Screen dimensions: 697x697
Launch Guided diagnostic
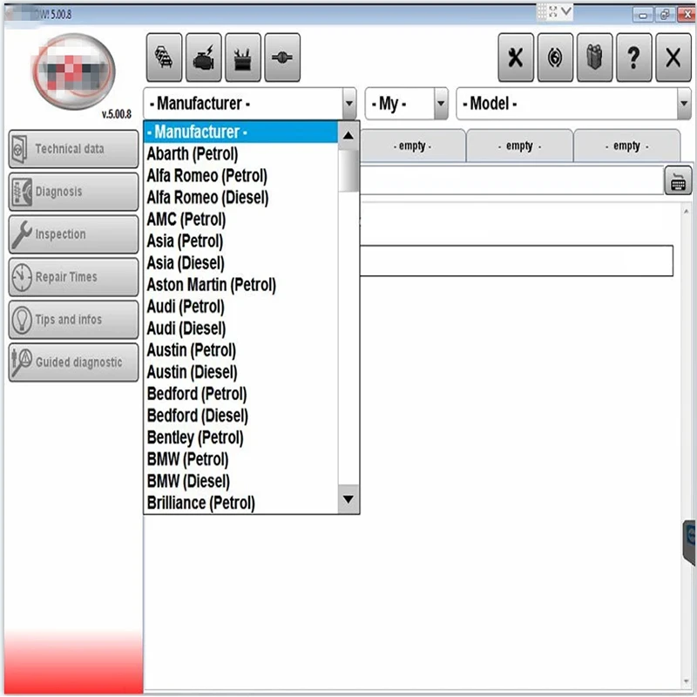[x=72, y=362]
